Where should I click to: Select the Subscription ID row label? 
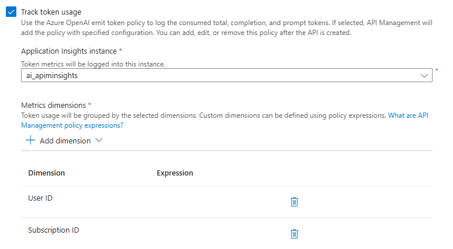coord(53,230)
